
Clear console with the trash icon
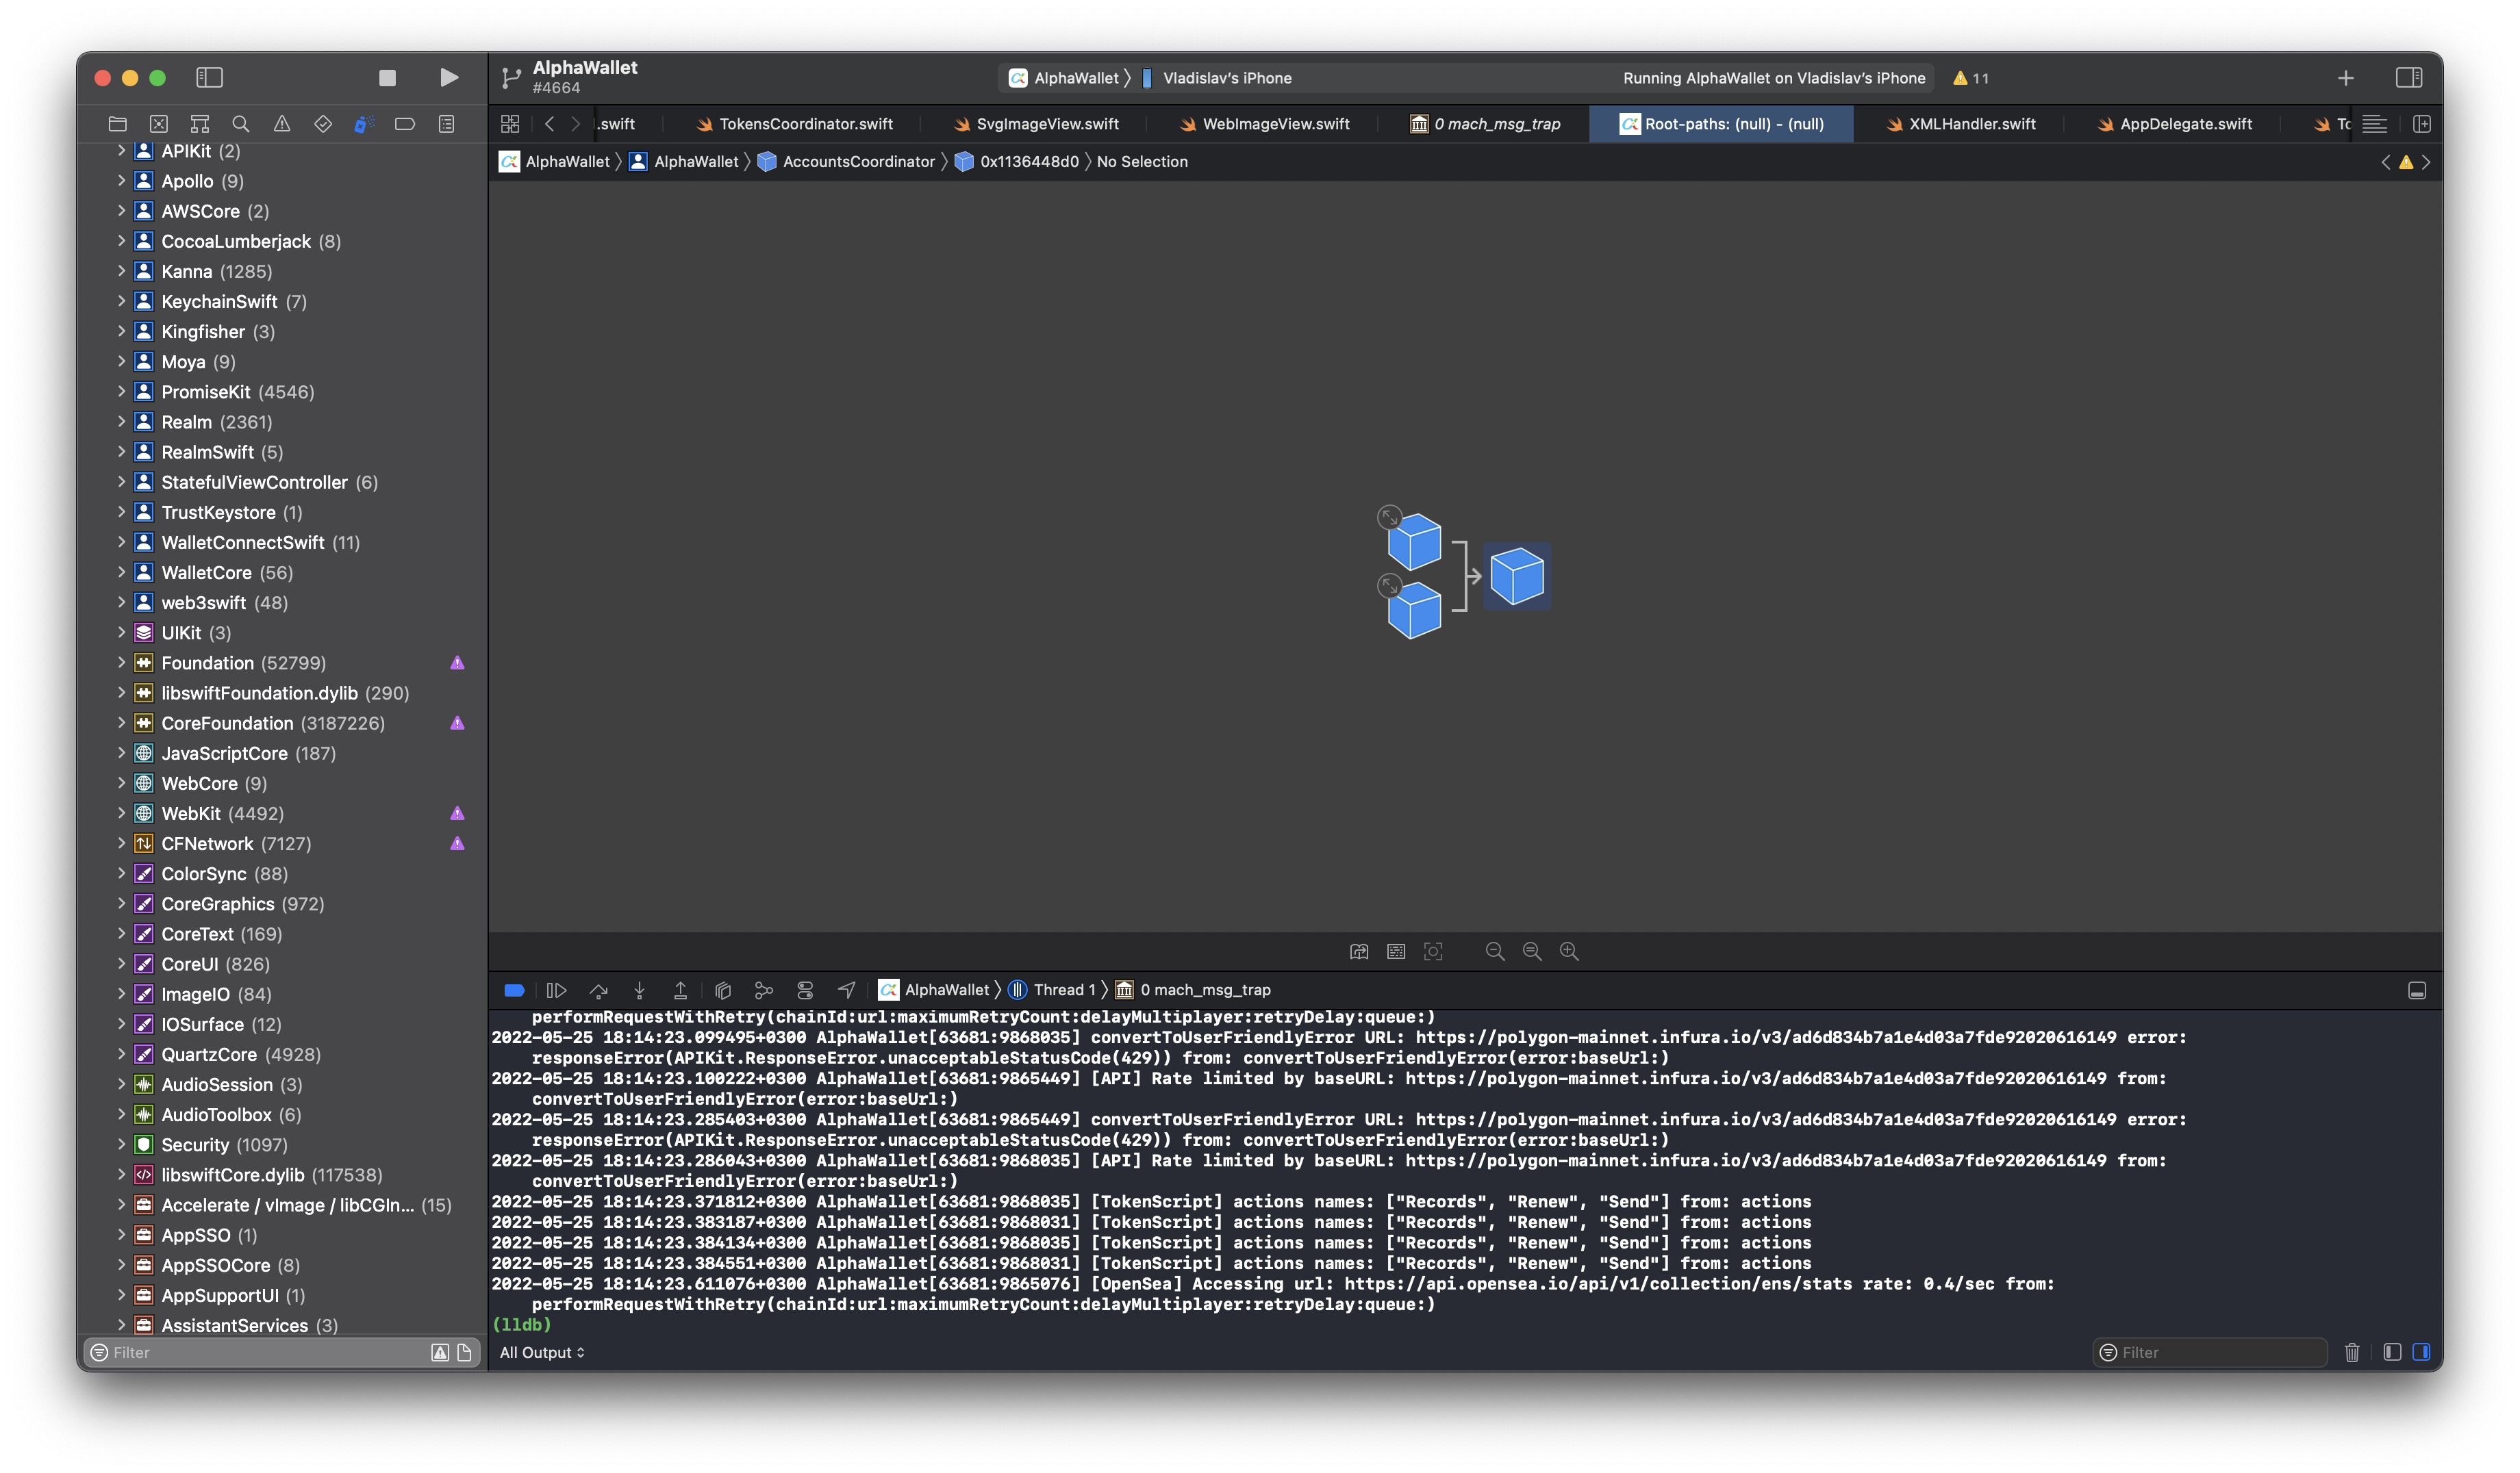(2351, 1352)
